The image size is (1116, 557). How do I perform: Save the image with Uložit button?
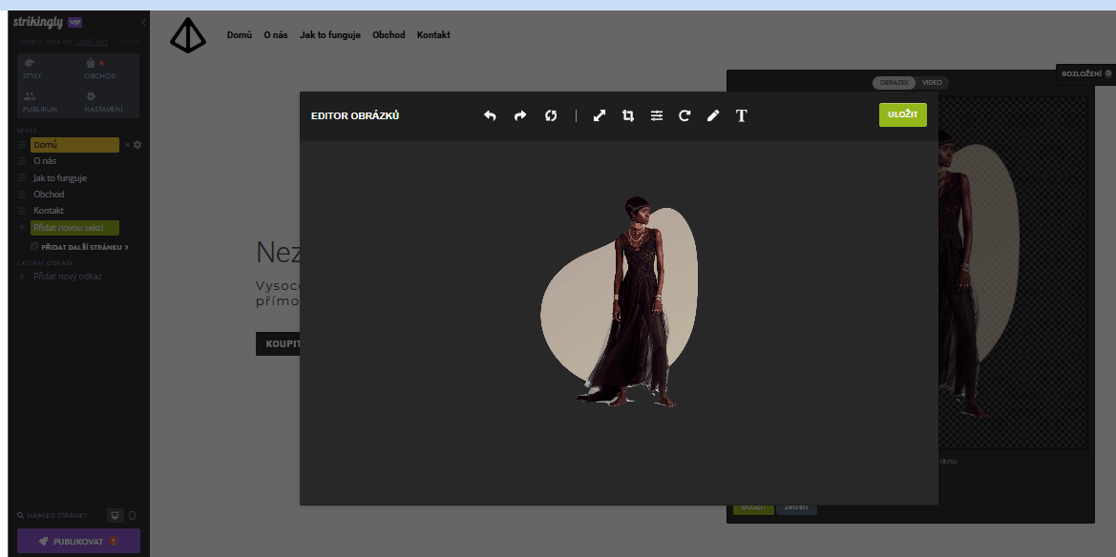(902, 114)
